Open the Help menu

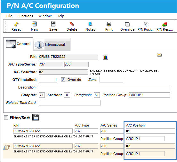(x=60, y=16)
